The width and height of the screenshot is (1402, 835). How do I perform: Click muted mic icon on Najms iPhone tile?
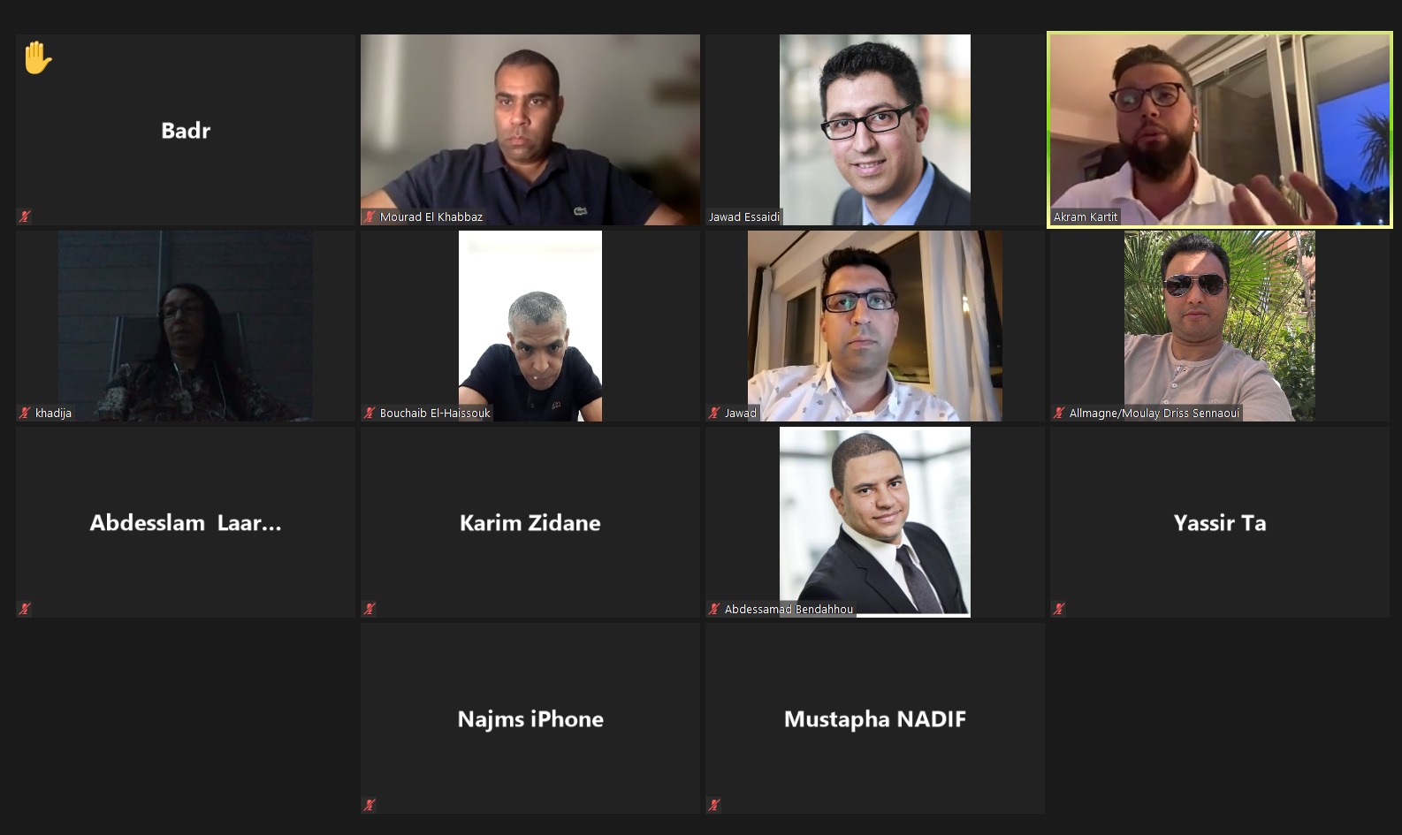(x=370, y=805)
